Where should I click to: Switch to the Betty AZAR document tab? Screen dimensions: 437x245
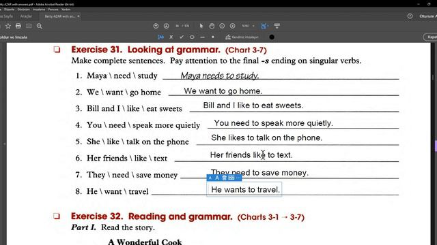(x=59, y=16)
